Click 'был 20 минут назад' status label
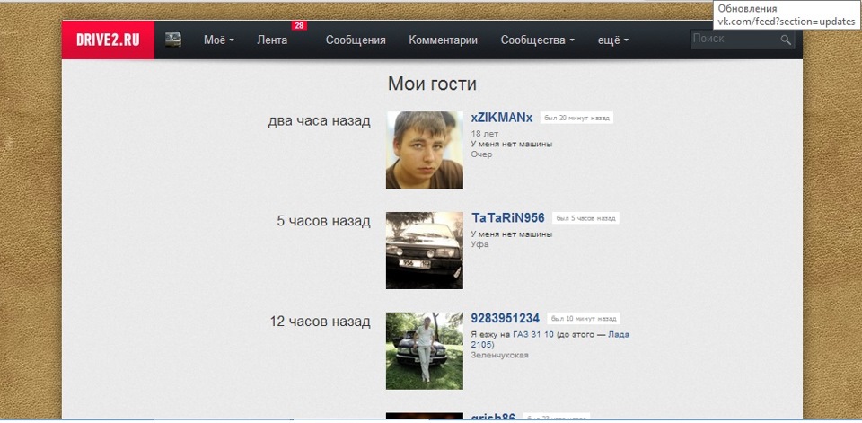This screenshot has height=423, width=862. coord(576,118)
